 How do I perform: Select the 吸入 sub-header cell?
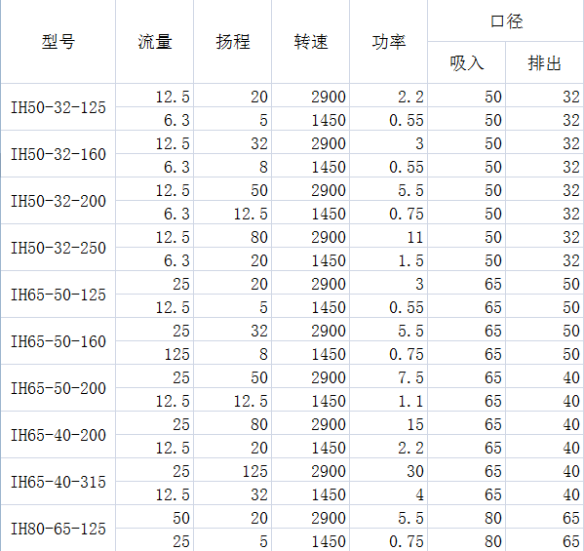467,62
